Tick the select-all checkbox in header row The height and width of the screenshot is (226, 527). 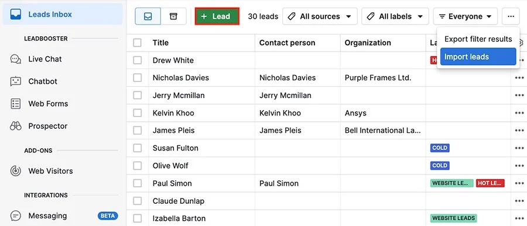(x=137, y=43)
